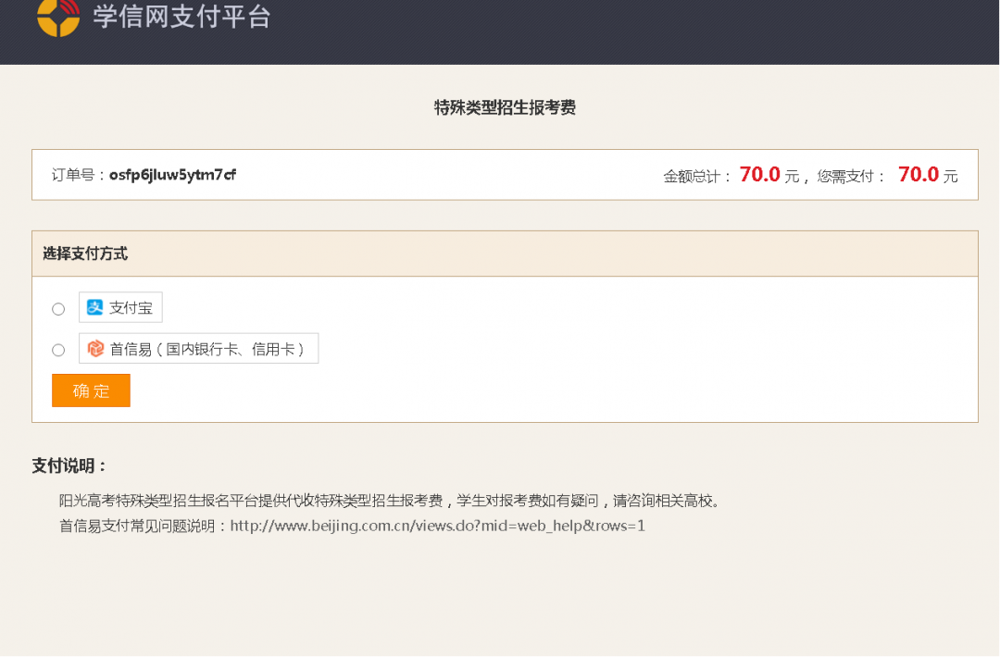This screenshot has width=1000, height=657.
Task: Click the 首信易支付常见问题说明 text
Action: pos(143,526)
